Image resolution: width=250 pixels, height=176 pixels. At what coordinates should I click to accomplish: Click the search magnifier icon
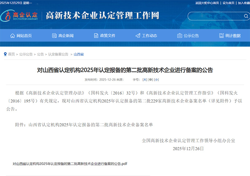(x=246, y=16)
